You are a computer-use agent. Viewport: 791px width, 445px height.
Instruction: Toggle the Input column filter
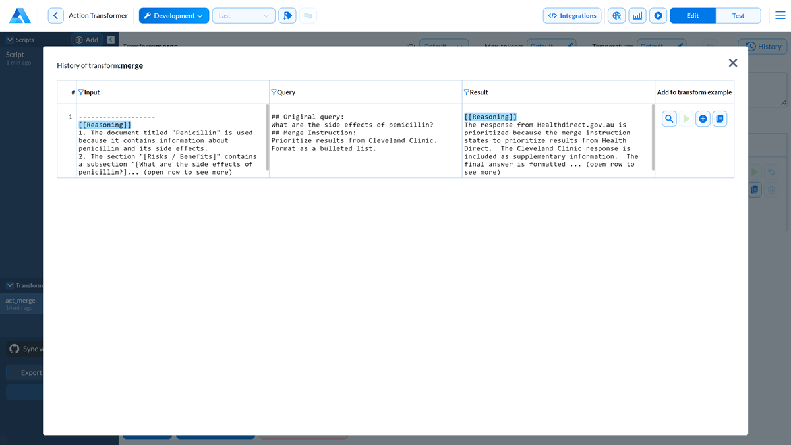81,92
